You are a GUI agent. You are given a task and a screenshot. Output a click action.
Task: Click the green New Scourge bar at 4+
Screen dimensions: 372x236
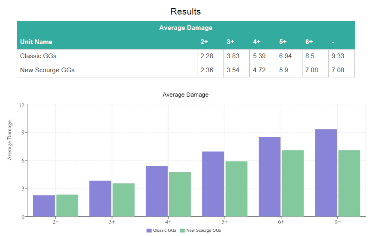tap(180, 195)
